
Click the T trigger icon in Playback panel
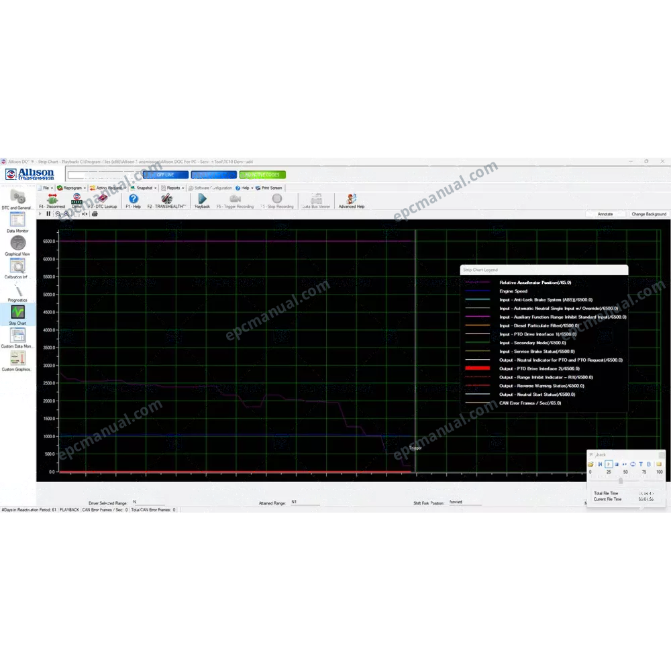[x=641, y=464]
